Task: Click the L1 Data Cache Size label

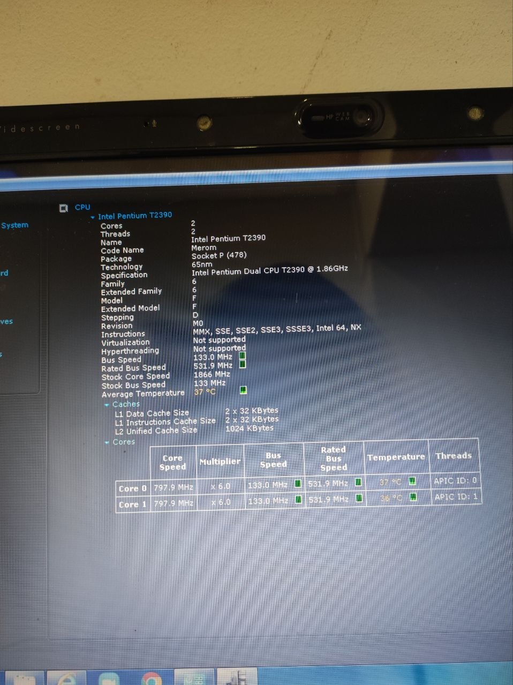Action: coord(152,414)
